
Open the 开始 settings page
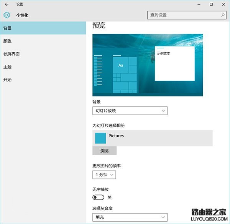(43, 80)
